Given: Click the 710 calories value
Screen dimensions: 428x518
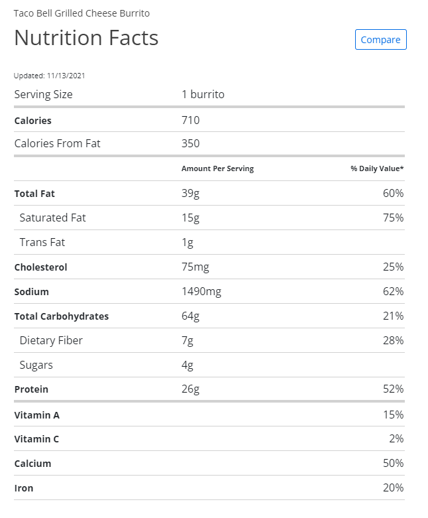Looking at the screenshot, I should coord(191,120).
